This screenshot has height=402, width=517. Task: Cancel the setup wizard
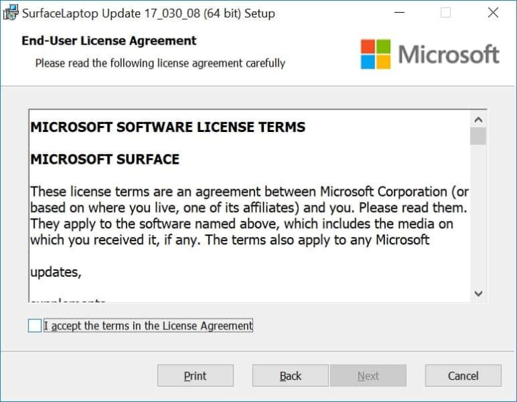(463, 376)
